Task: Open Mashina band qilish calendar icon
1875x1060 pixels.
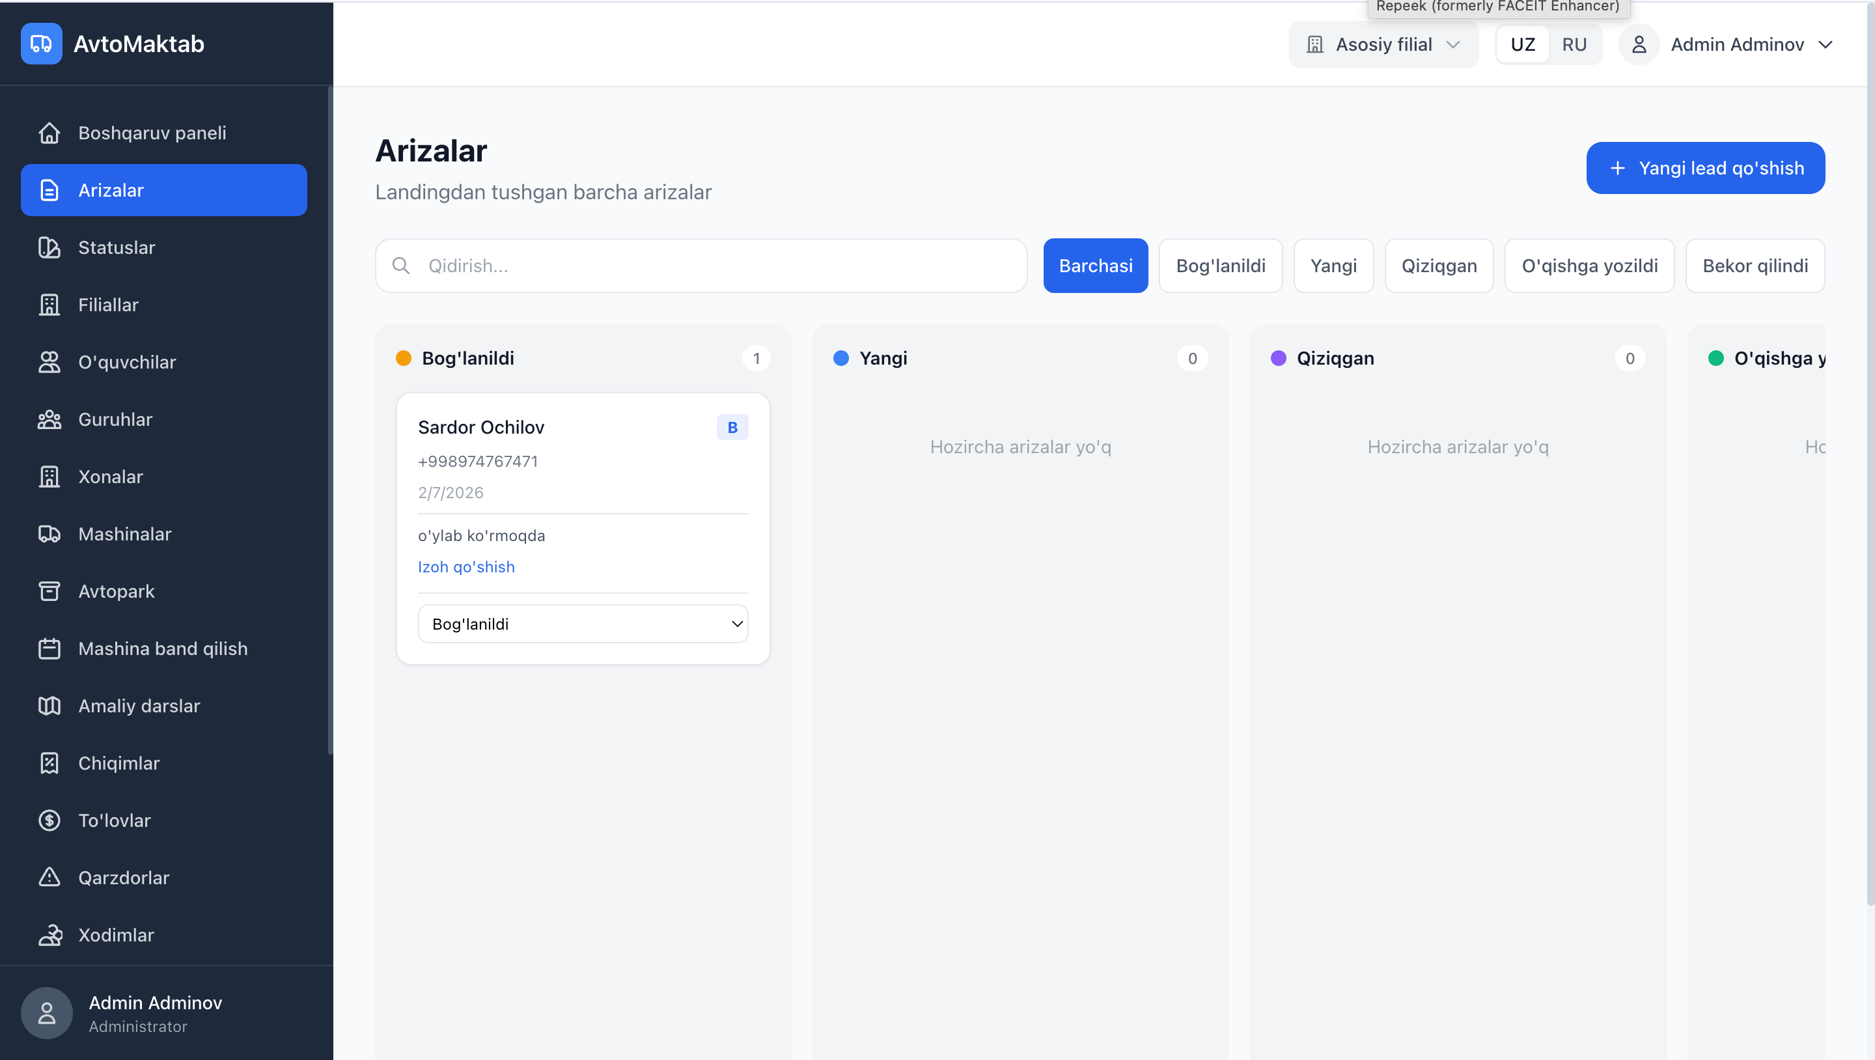Action: point(49,649)
